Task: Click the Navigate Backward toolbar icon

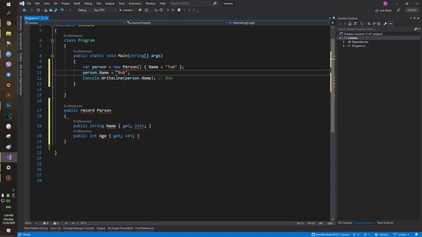Action: pyautogui.click(x=24, y=11)
